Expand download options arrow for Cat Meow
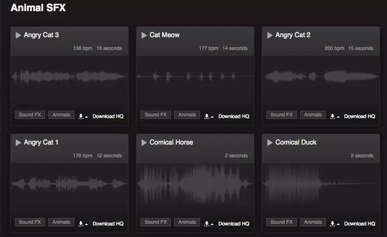Image resolution: width=387 pixels, height=237 pixels. pos(212,117)
